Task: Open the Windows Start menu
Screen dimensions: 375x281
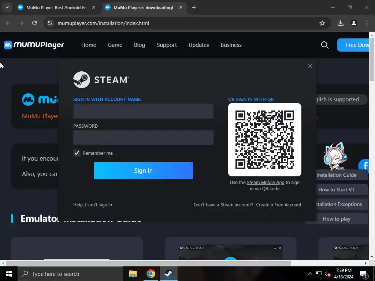Action: (x=9, y=274)
